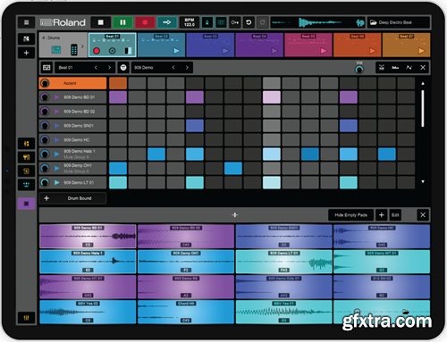447x342 pixels.
Task: Open the instrument browser icon in left sidebar
Action: tap(26, 157)
